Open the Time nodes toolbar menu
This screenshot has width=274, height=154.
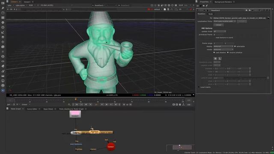pos(3,13)
